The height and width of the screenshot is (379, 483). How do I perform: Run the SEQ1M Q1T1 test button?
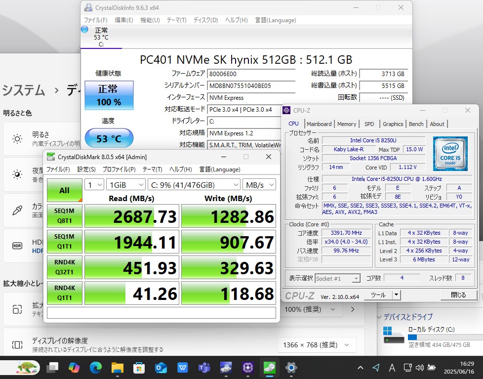[64, 241]
